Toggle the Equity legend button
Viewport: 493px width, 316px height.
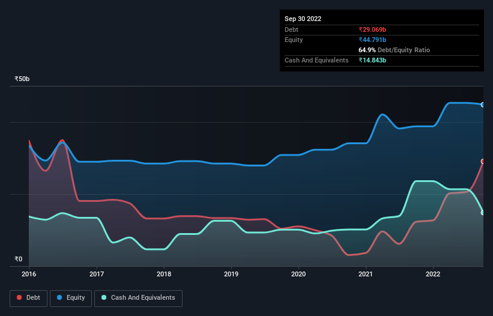coord(71,298)
